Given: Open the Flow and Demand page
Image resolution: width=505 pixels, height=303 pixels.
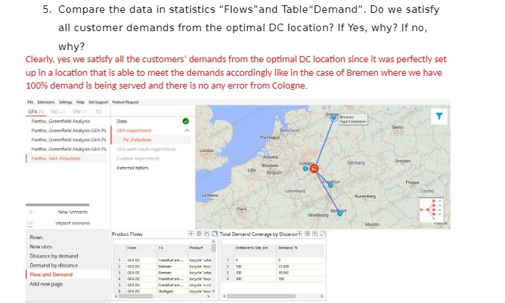Looking at the screenshot, I should pyautogui.click(x=51, y=275).
